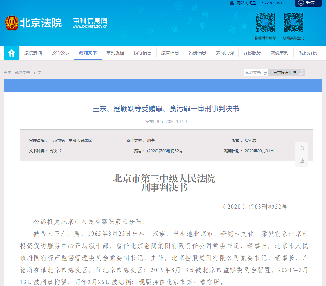Screen dimensions: 326x286
Task: Open the 数说审判 menu item
Action: [x=280, y=53]
